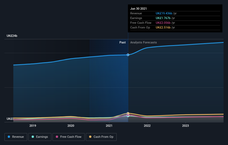Click the 2022 x-axis label
The height and width of the screenshot is (145, 228).
point(147,126)
